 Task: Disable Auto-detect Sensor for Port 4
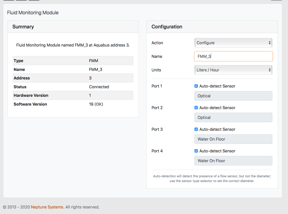click(x=196, y=151)
